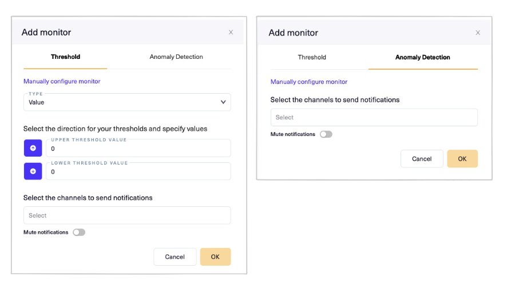The height and width of the screenshot is (288, 507).
Task: Switch to the Threshold tab in the Anomaly Detection dialog
Action: 312,57
